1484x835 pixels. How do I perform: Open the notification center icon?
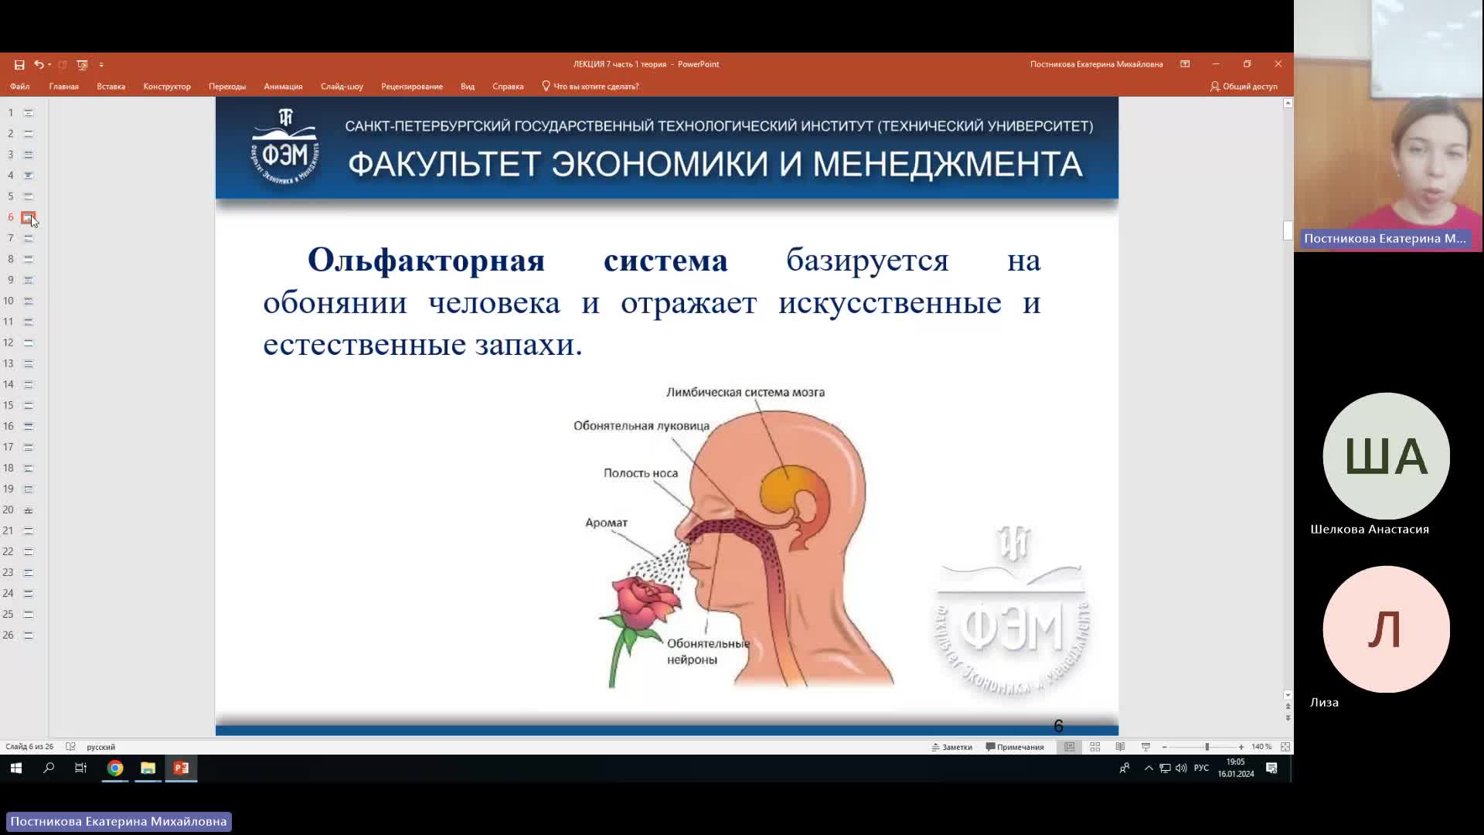1271,769
